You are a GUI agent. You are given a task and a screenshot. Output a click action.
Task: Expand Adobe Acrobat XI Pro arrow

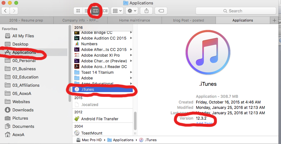click(131, 55)
